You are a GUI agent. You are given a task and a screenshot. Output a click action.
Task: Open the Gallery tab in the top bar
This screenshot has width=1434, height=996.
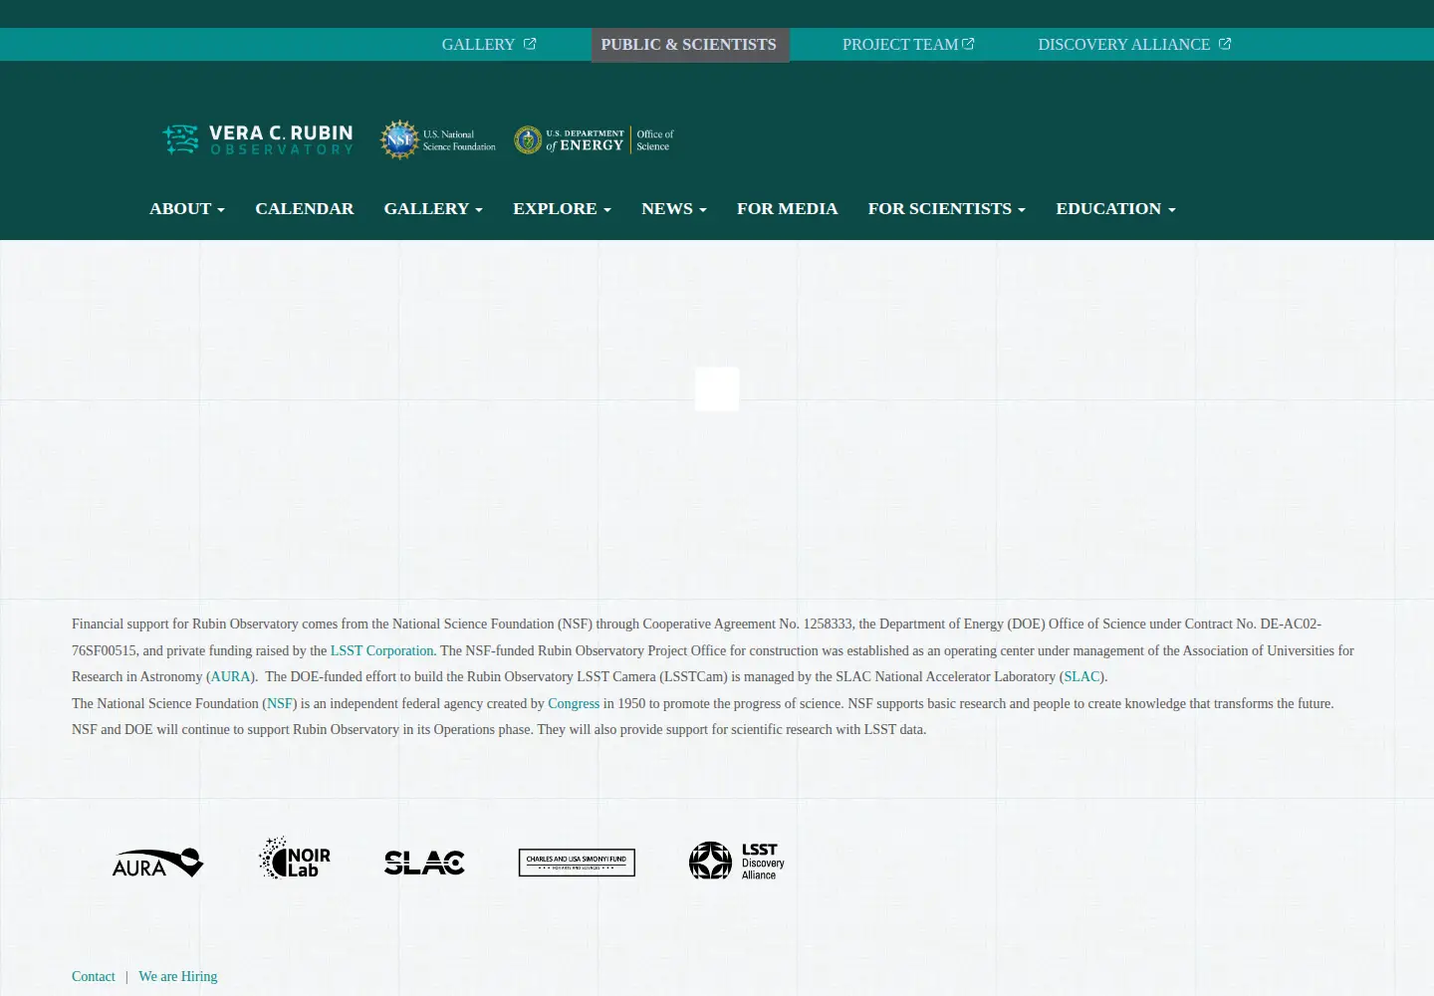click(489, 45)
